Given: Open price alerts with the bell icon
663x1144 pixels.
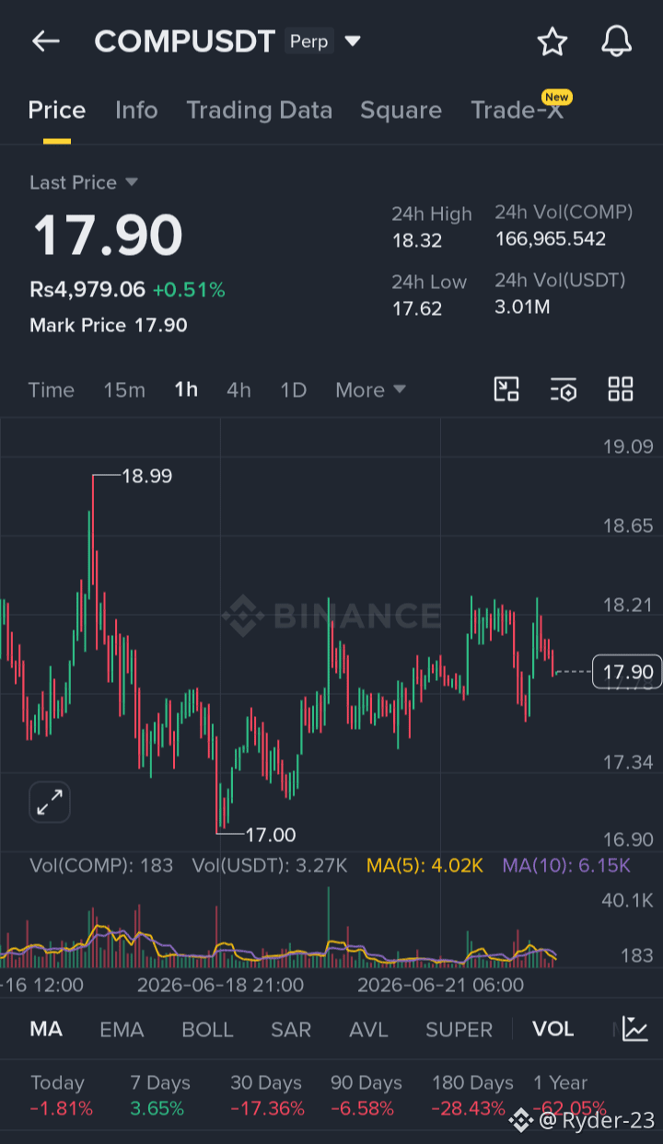Looking at the screenshot, I should tap(617, 41).
